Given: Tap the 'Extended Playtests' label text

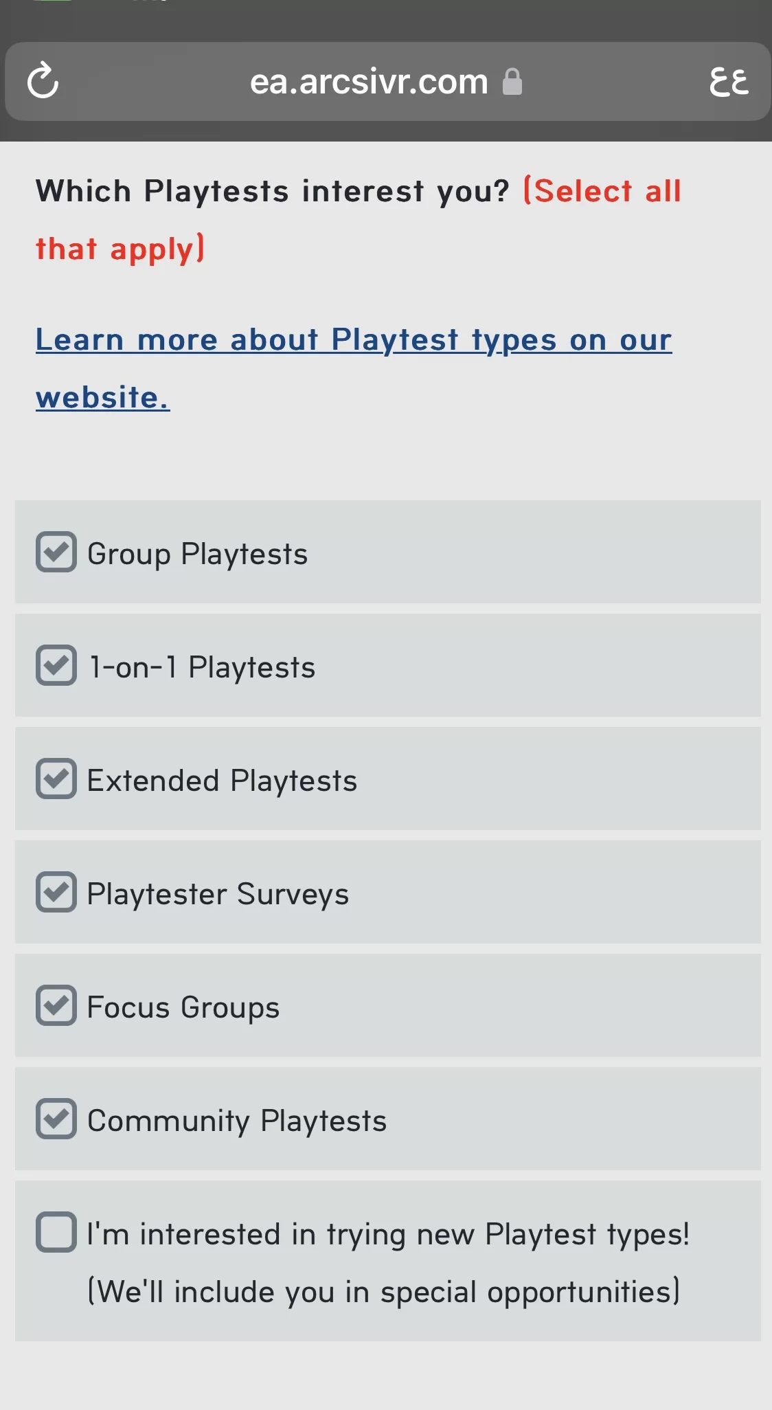Looking at the screenshot, I should point(222,781).
